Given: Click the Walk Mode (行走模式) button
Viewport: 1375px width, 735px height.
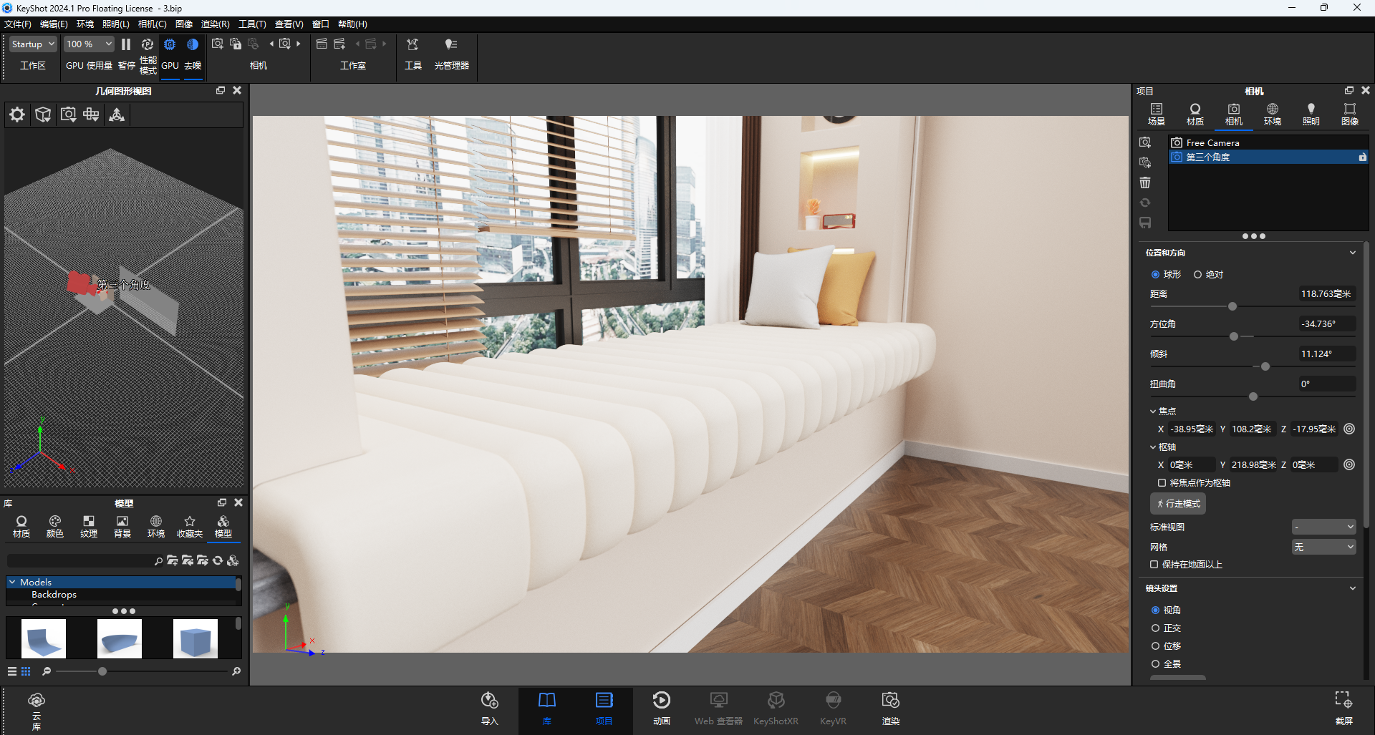Looking at the screenshot, I should 1178,504.
